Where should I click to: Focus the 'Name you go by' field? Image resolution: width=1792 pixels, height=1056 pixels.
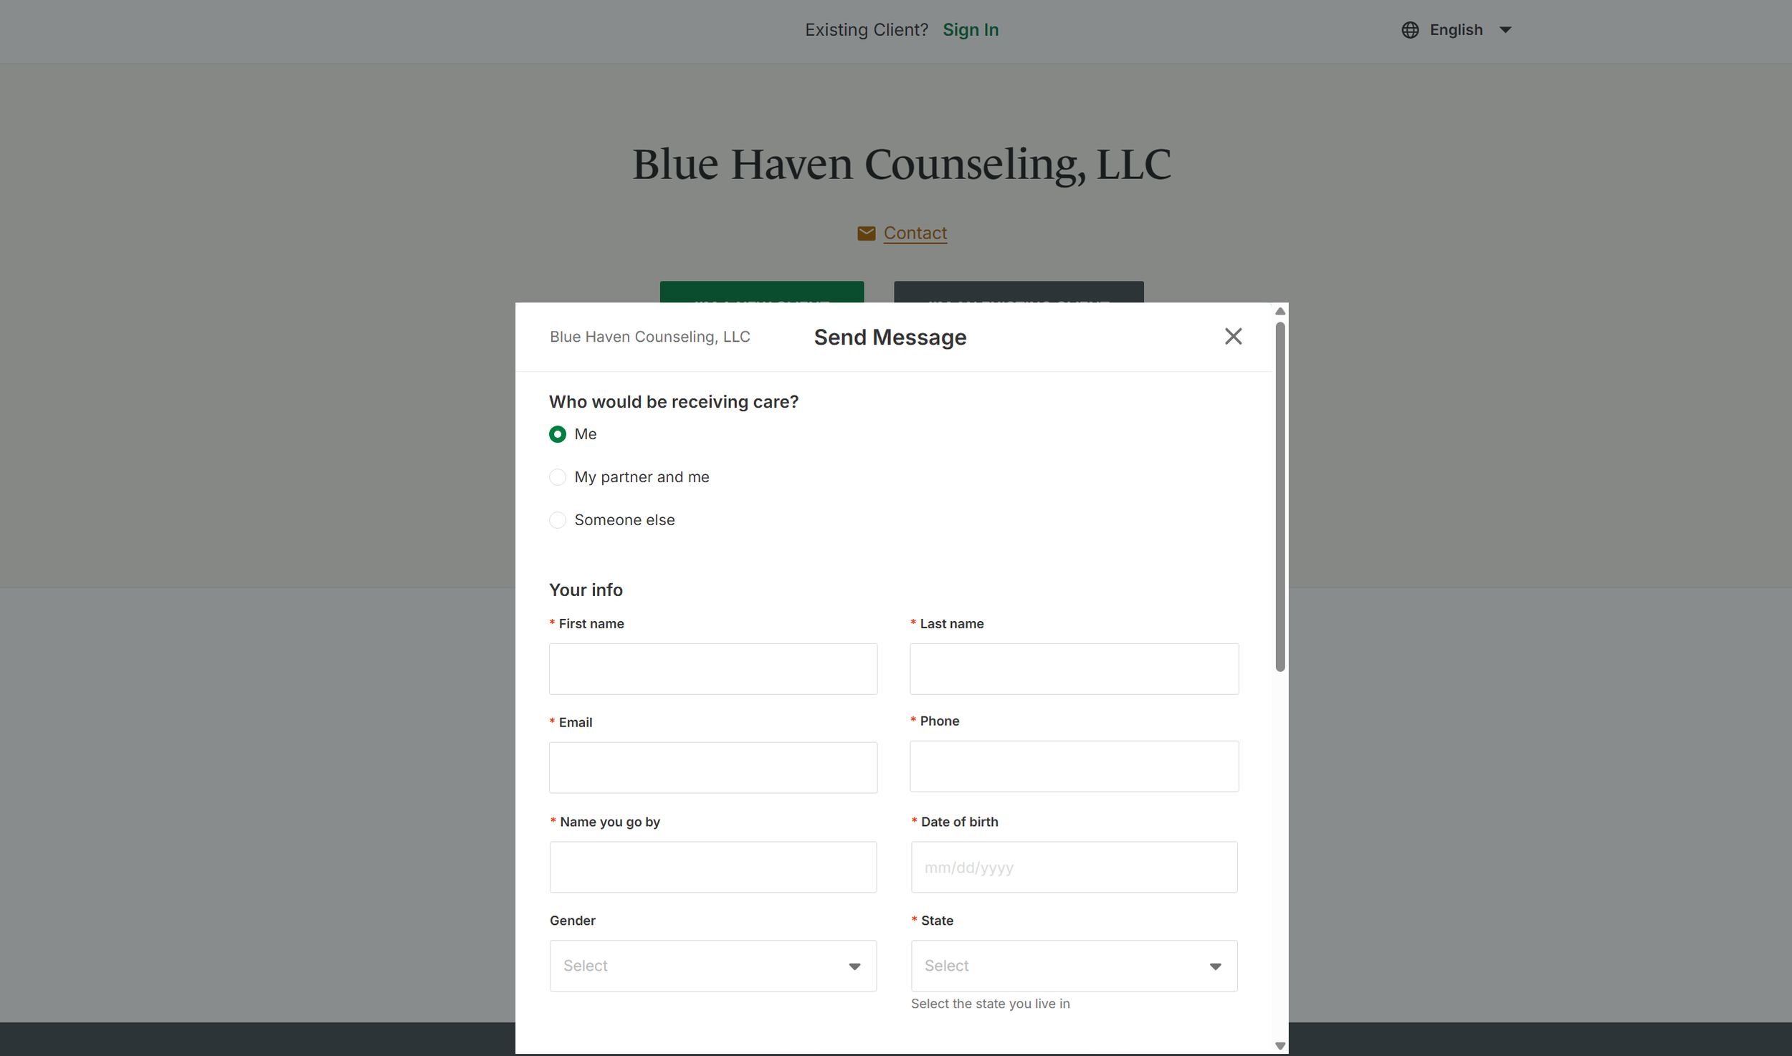point(713,867)
